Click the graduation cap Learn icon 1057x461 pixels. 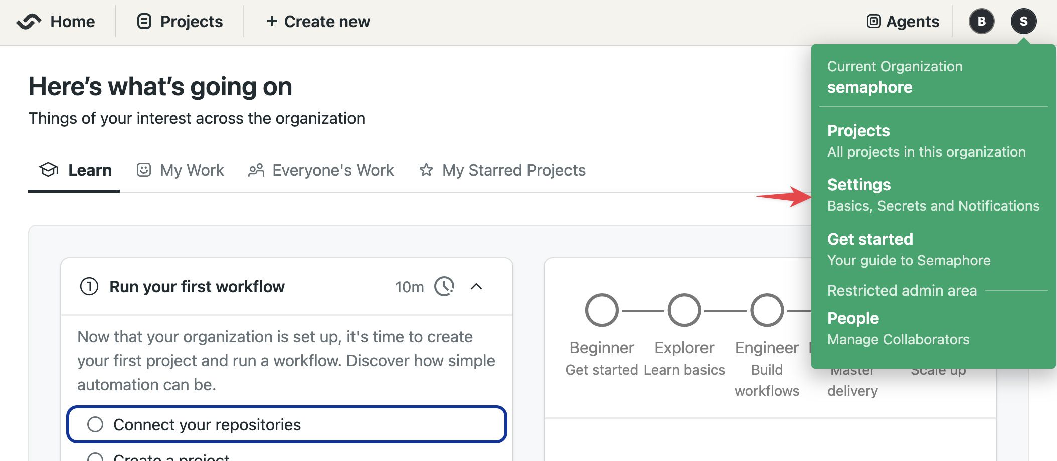[49, 170]
